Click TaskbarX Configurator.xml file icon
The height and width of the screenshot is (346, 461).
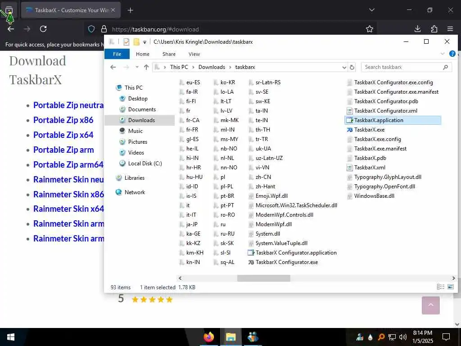349,111
